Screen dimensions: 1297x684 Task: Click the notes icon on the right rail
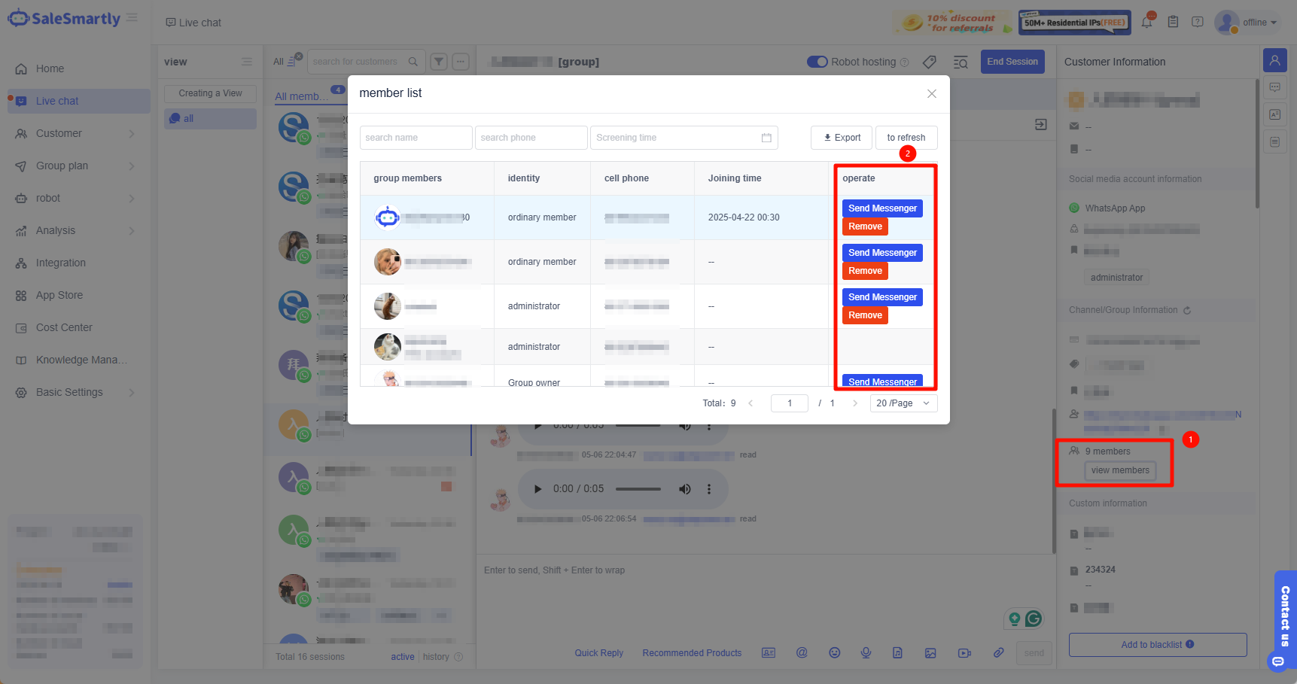point(1275,141)
